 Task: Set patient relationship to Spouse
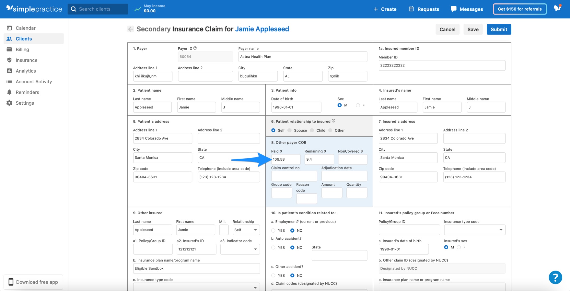click(x=289, y=130)
